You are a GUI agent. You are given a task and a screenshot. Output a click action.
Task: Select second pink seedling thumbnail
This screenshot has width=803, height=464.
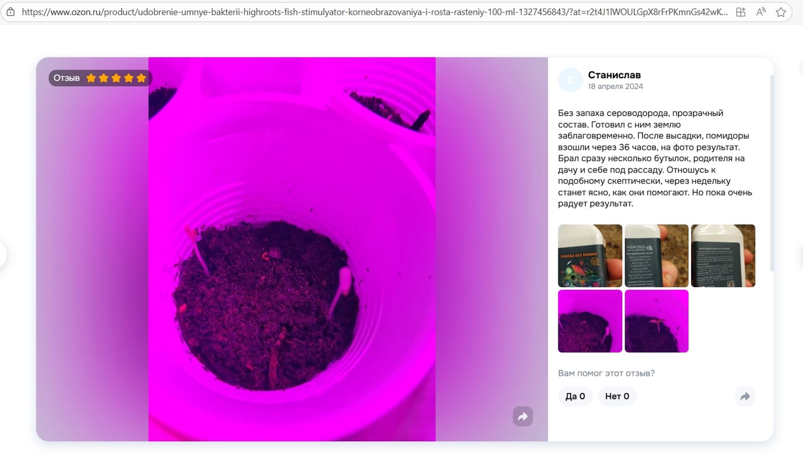[656, 321]
